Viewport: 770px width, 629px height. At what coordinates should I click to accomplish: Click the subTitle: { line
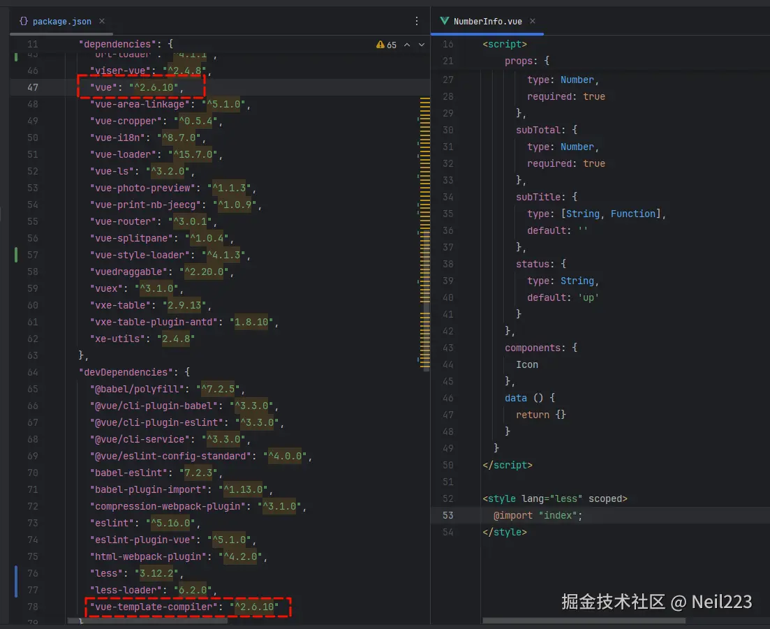[x=547, y=197]
